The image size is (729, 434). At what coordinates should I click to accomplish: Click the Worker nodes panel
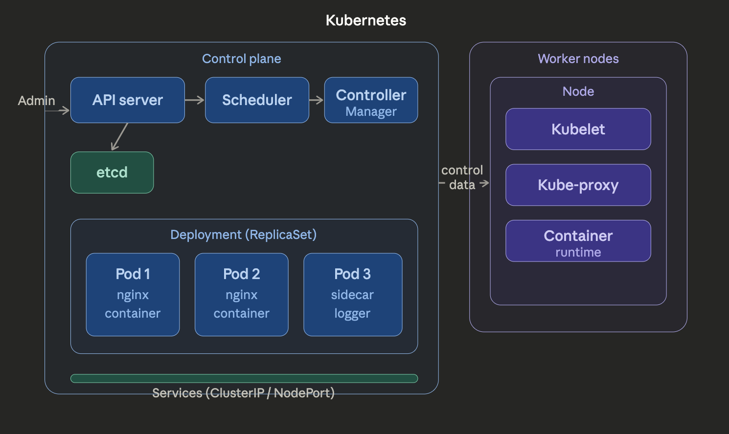pyautogui.click(x=578, y=58)
